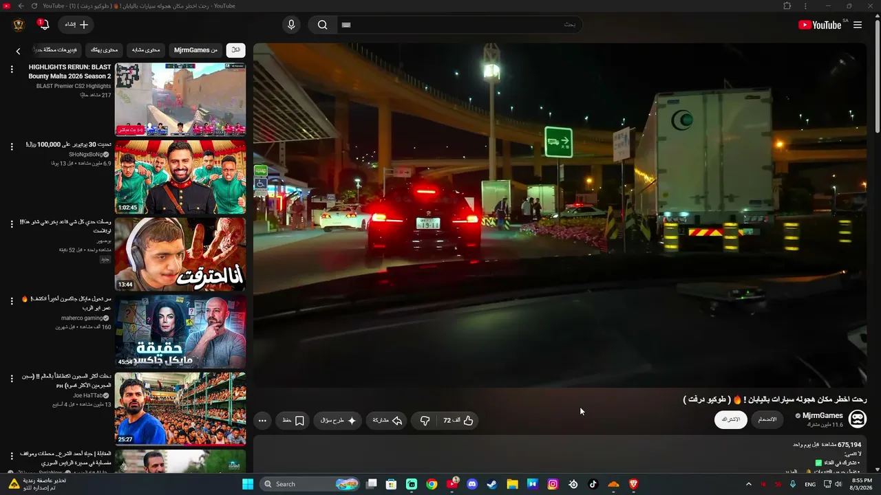Select the 'الكل' (All) filter chip
The width and height of the screenshot is (881, 495).
coord(235,50)
